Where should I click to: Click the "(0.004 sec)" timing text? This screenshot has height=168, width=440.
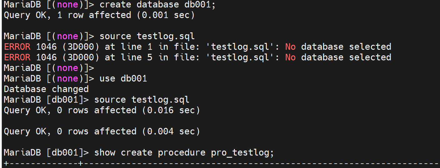pos(171,132)
